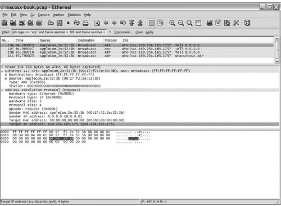Screen dimensions: 281x206
Task: Edit capture filters toolbar icon
Action: pos(209,23)
